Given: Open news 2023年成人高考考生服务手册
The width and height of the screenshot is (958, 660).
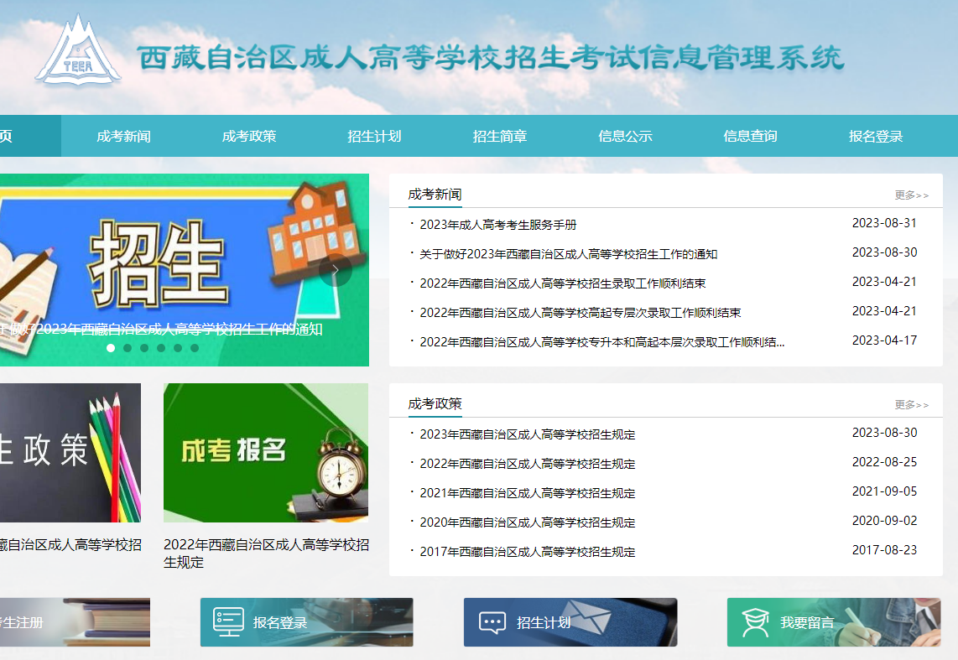Looking at the screenshot, I should (x=498, y=225).
